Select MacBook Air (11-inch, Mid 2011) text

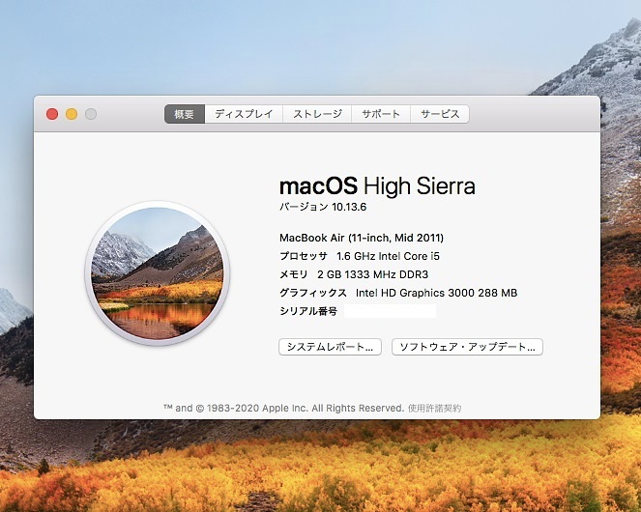click(362, 238)
